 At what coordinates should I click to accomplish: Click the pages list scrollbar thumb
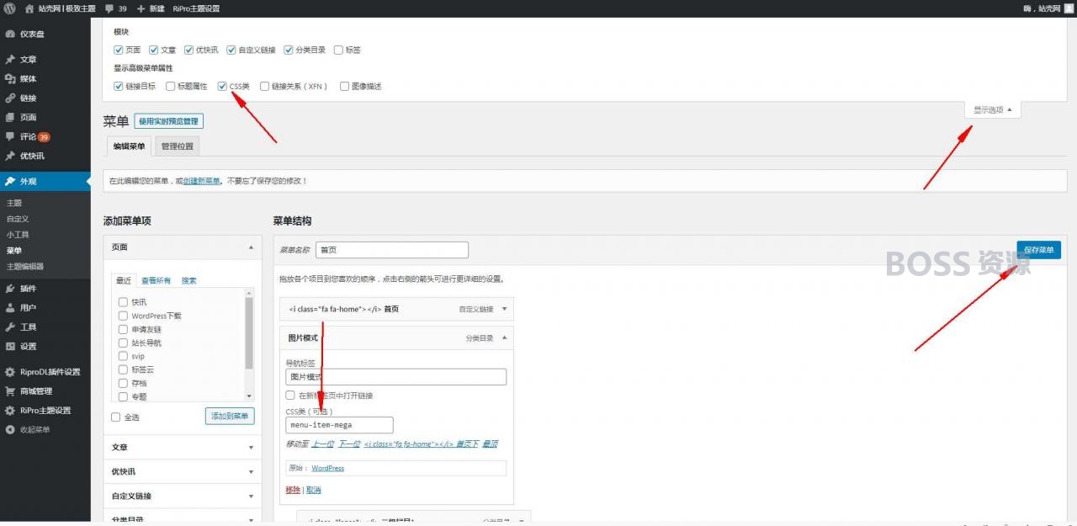(x=249, y=333)
